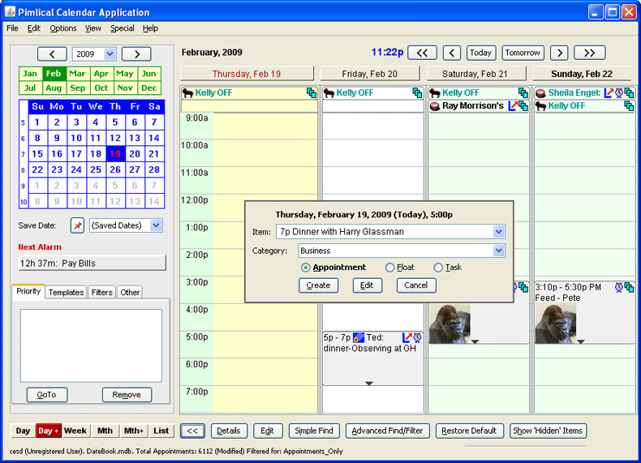Switch to the Other tab
The width and height of the screenshot is (641, 463).
(130, 292)
